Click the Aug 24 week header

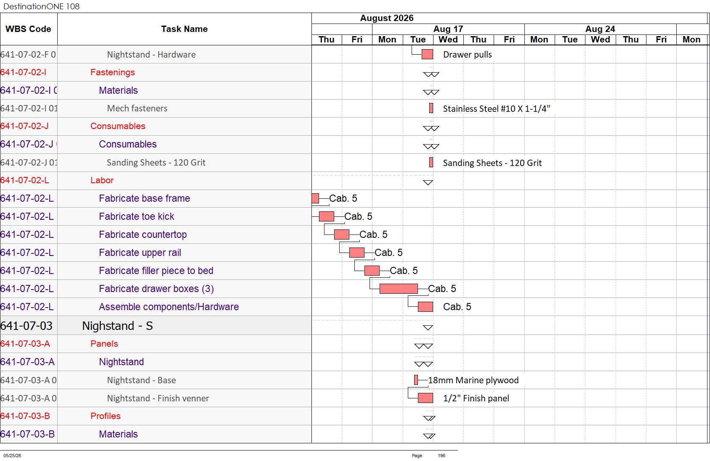[x=600, y=29]
